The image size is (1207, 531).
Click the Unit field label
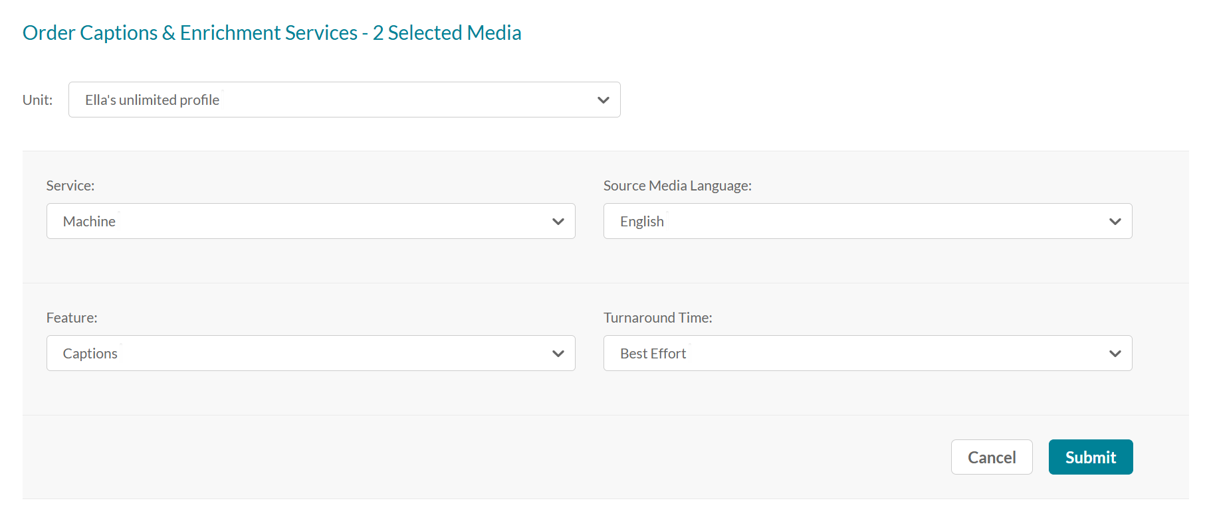point(37,100)
